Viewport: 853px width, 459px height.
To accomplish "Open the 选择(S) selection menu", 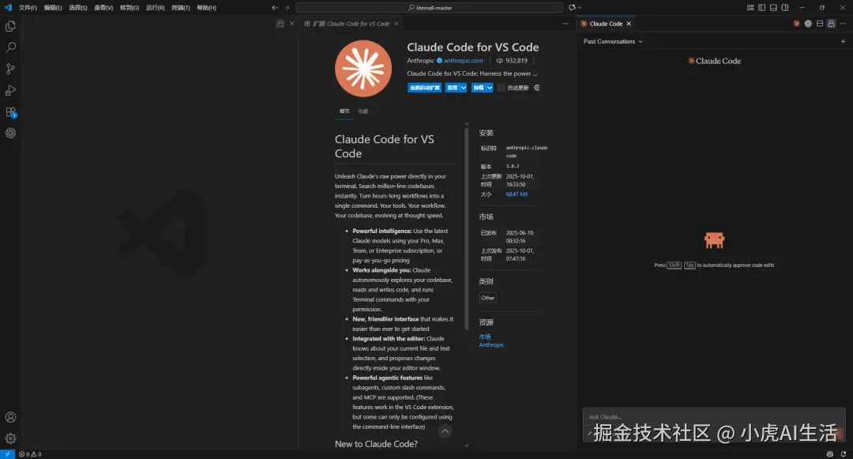I will click(x=77, y=8).
